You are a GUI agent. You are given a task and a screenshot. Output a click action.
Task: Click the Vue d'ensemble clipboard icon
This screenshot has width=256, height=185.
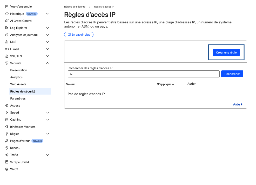[x=7, y=6]
